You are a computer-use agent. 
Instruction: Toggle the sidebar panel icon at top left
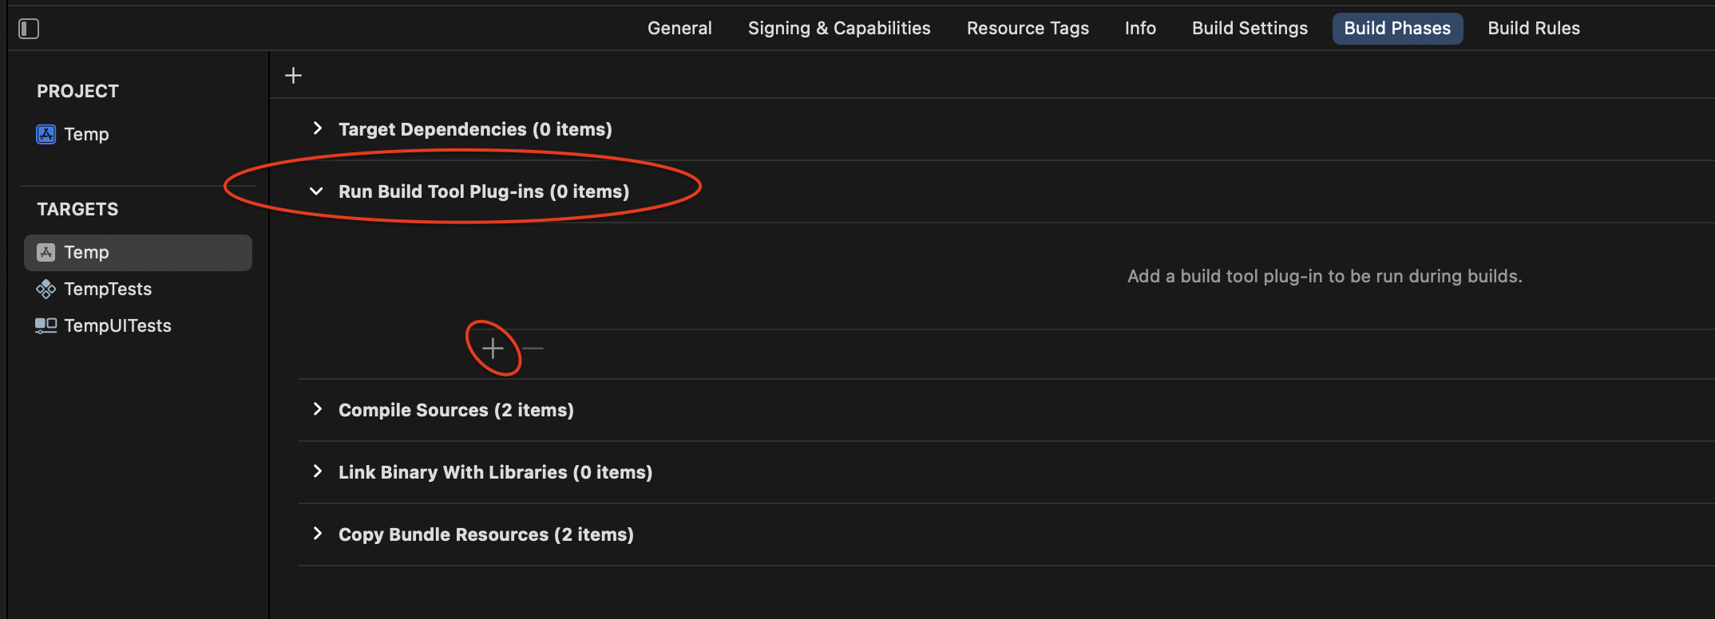point(29,29)
